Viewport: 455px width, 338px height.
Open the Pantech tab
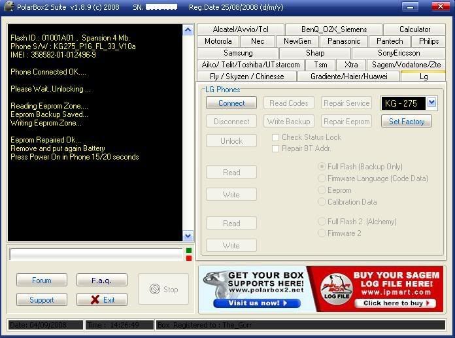click(x=390, y=41)
